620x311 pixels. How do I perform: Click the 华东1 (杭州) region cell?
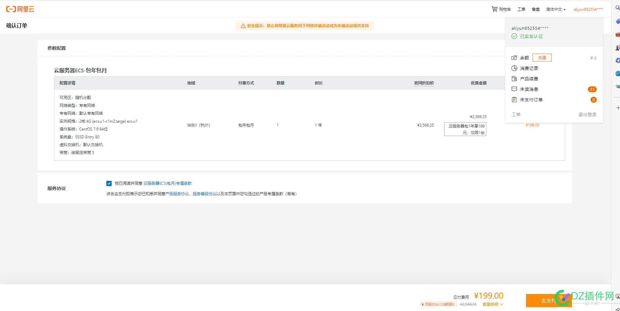pyautogui.click(x=199, y=125)
